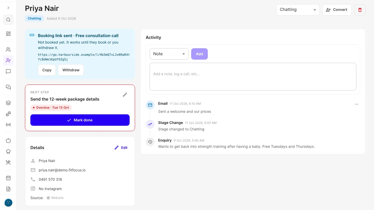Click the 'Chatting' status badge under the name
This screenshot has height=210, width=374.
(35, 18)
